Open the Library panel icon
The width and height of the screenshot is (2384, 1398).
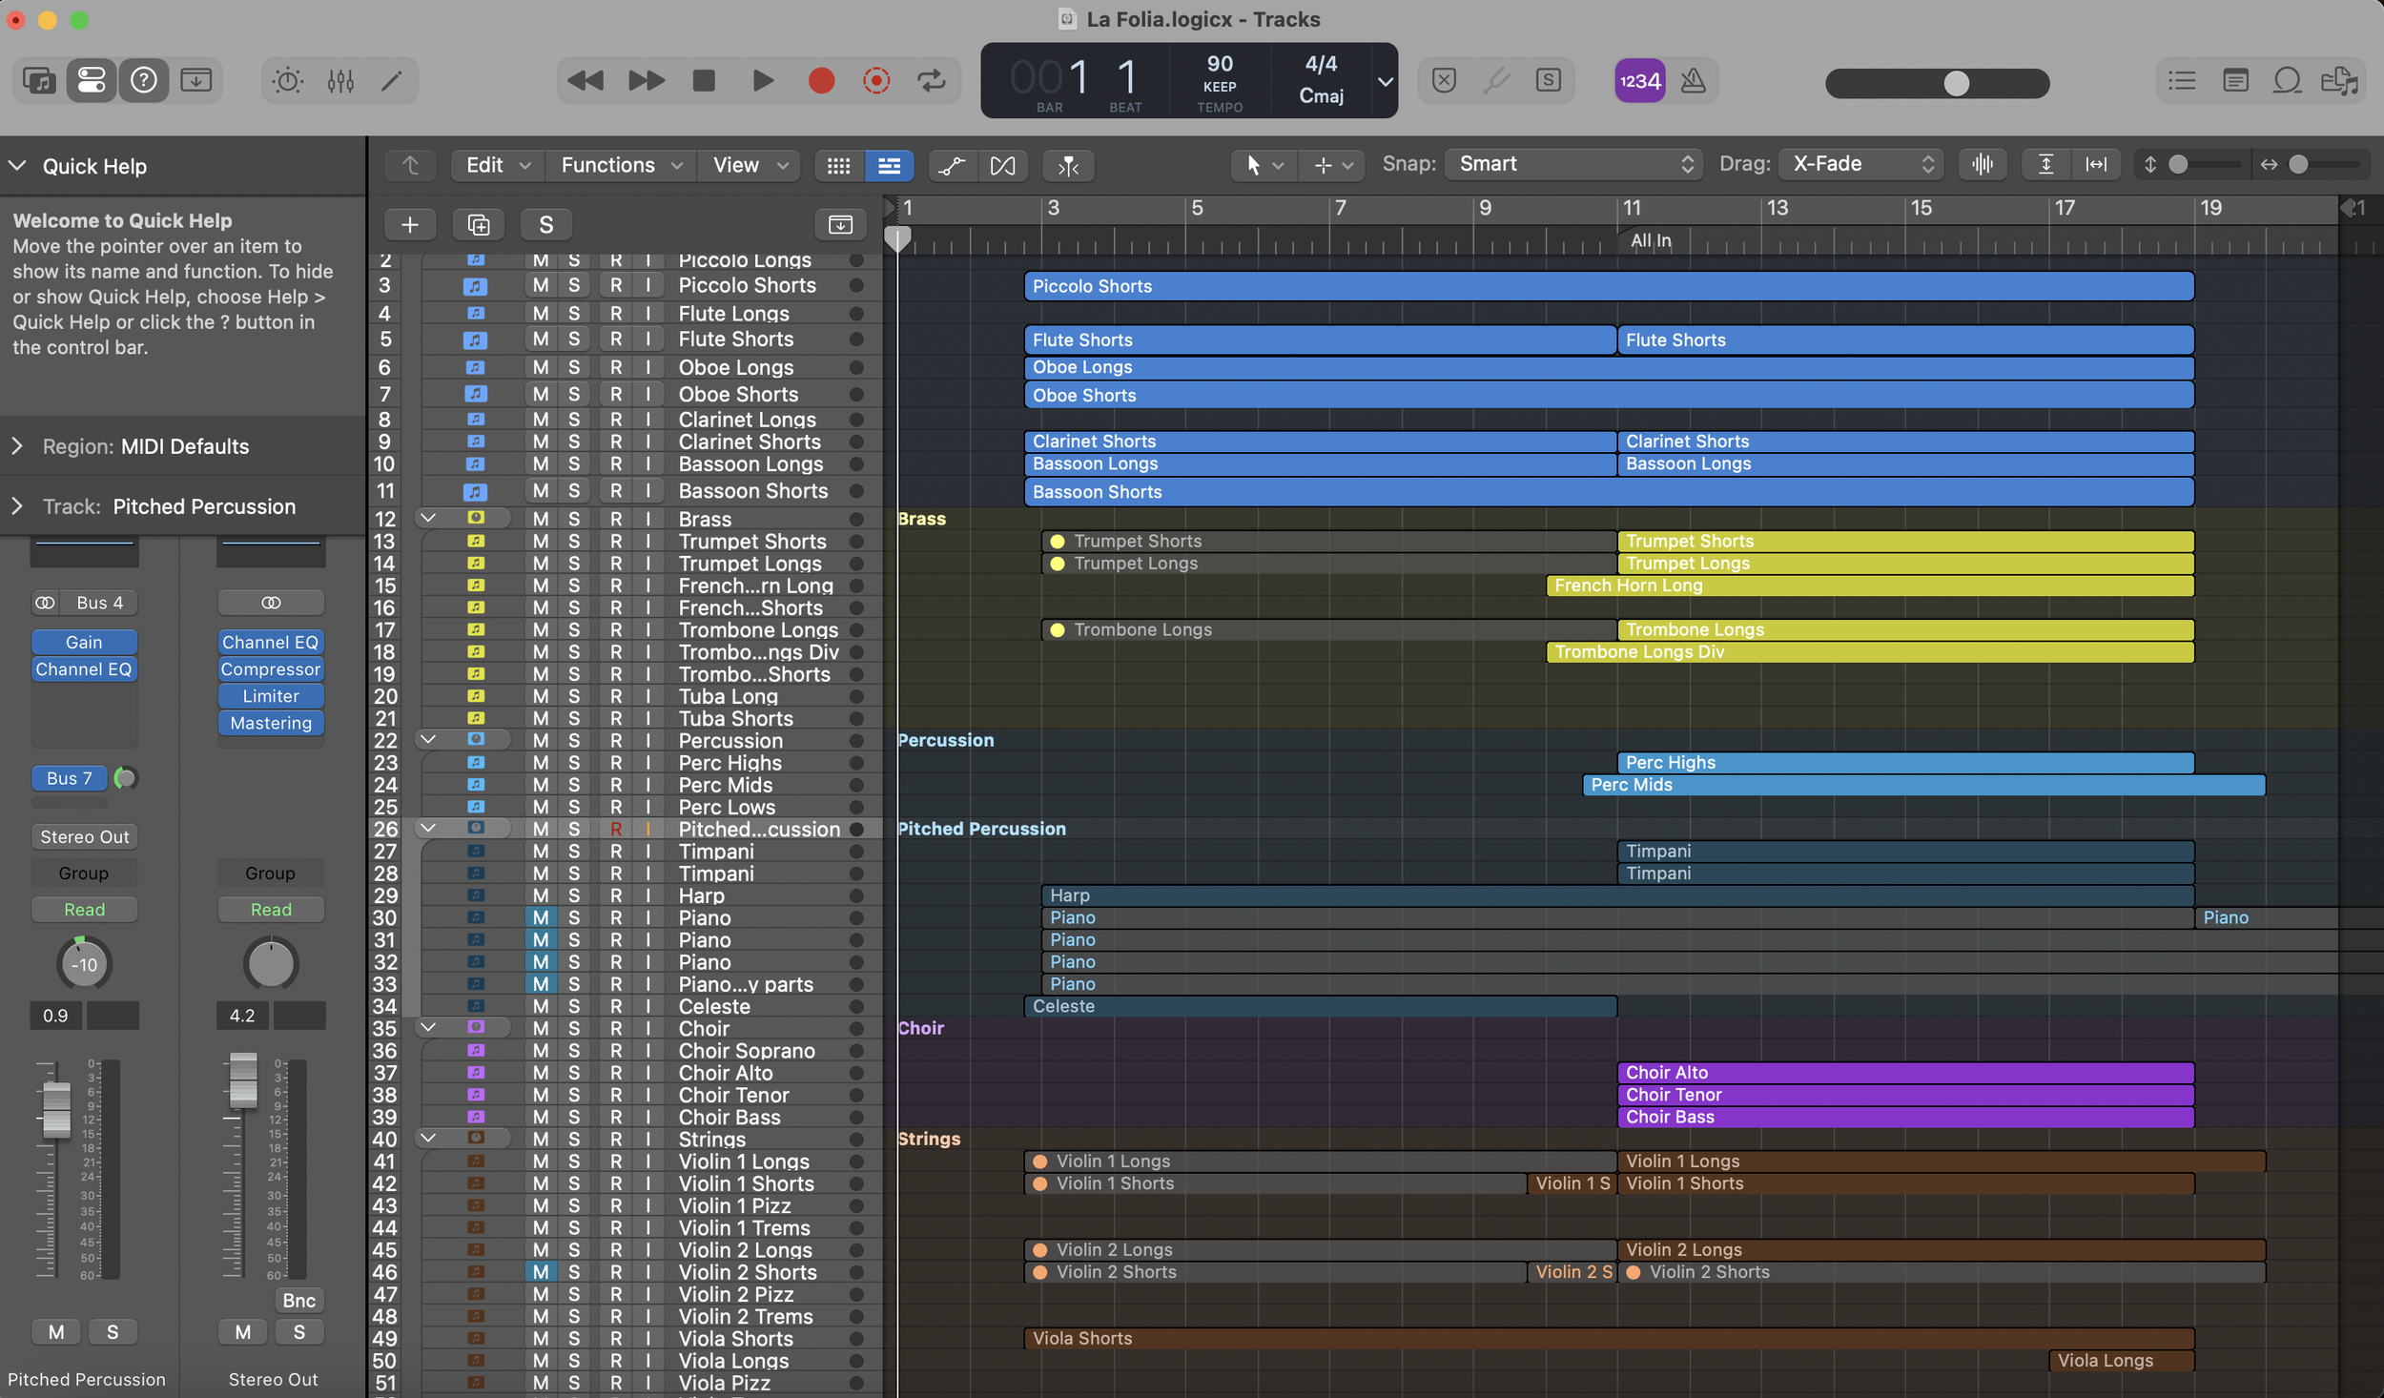click(39, 81)
